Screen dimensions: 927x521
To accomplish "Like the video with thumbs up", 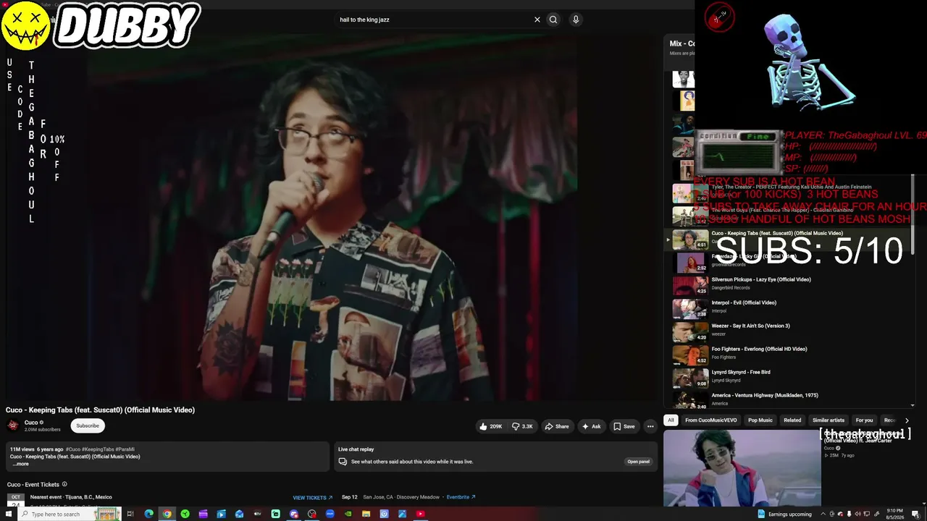I will click(x=490, y=426).
